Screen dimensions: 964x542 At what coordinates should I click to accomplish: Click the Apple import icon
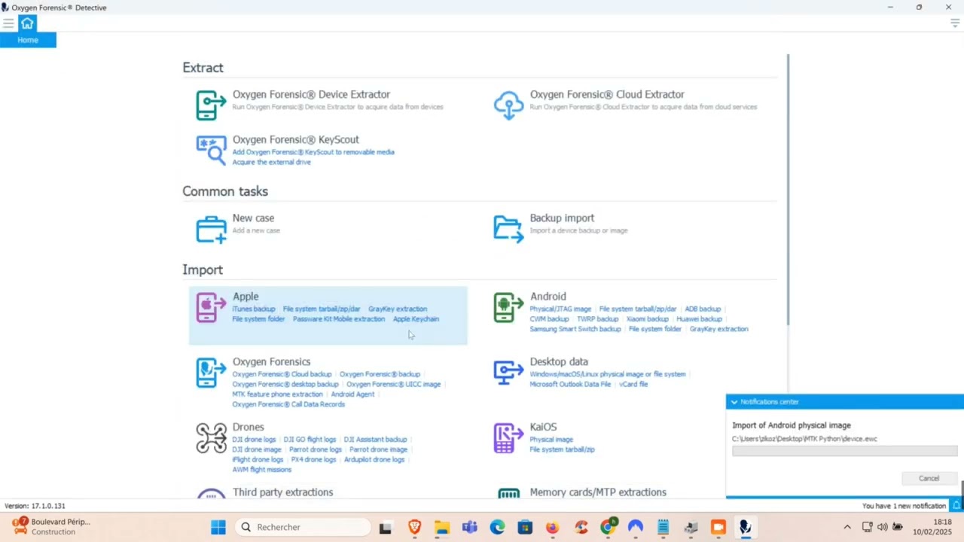coord(211,308)
